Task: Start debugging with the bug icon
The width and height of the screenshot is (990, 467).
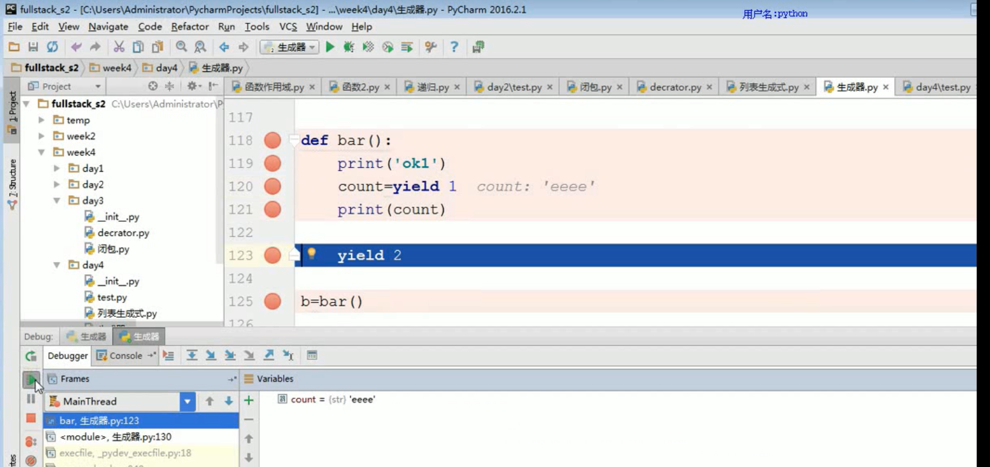Action: pos(349,47)
